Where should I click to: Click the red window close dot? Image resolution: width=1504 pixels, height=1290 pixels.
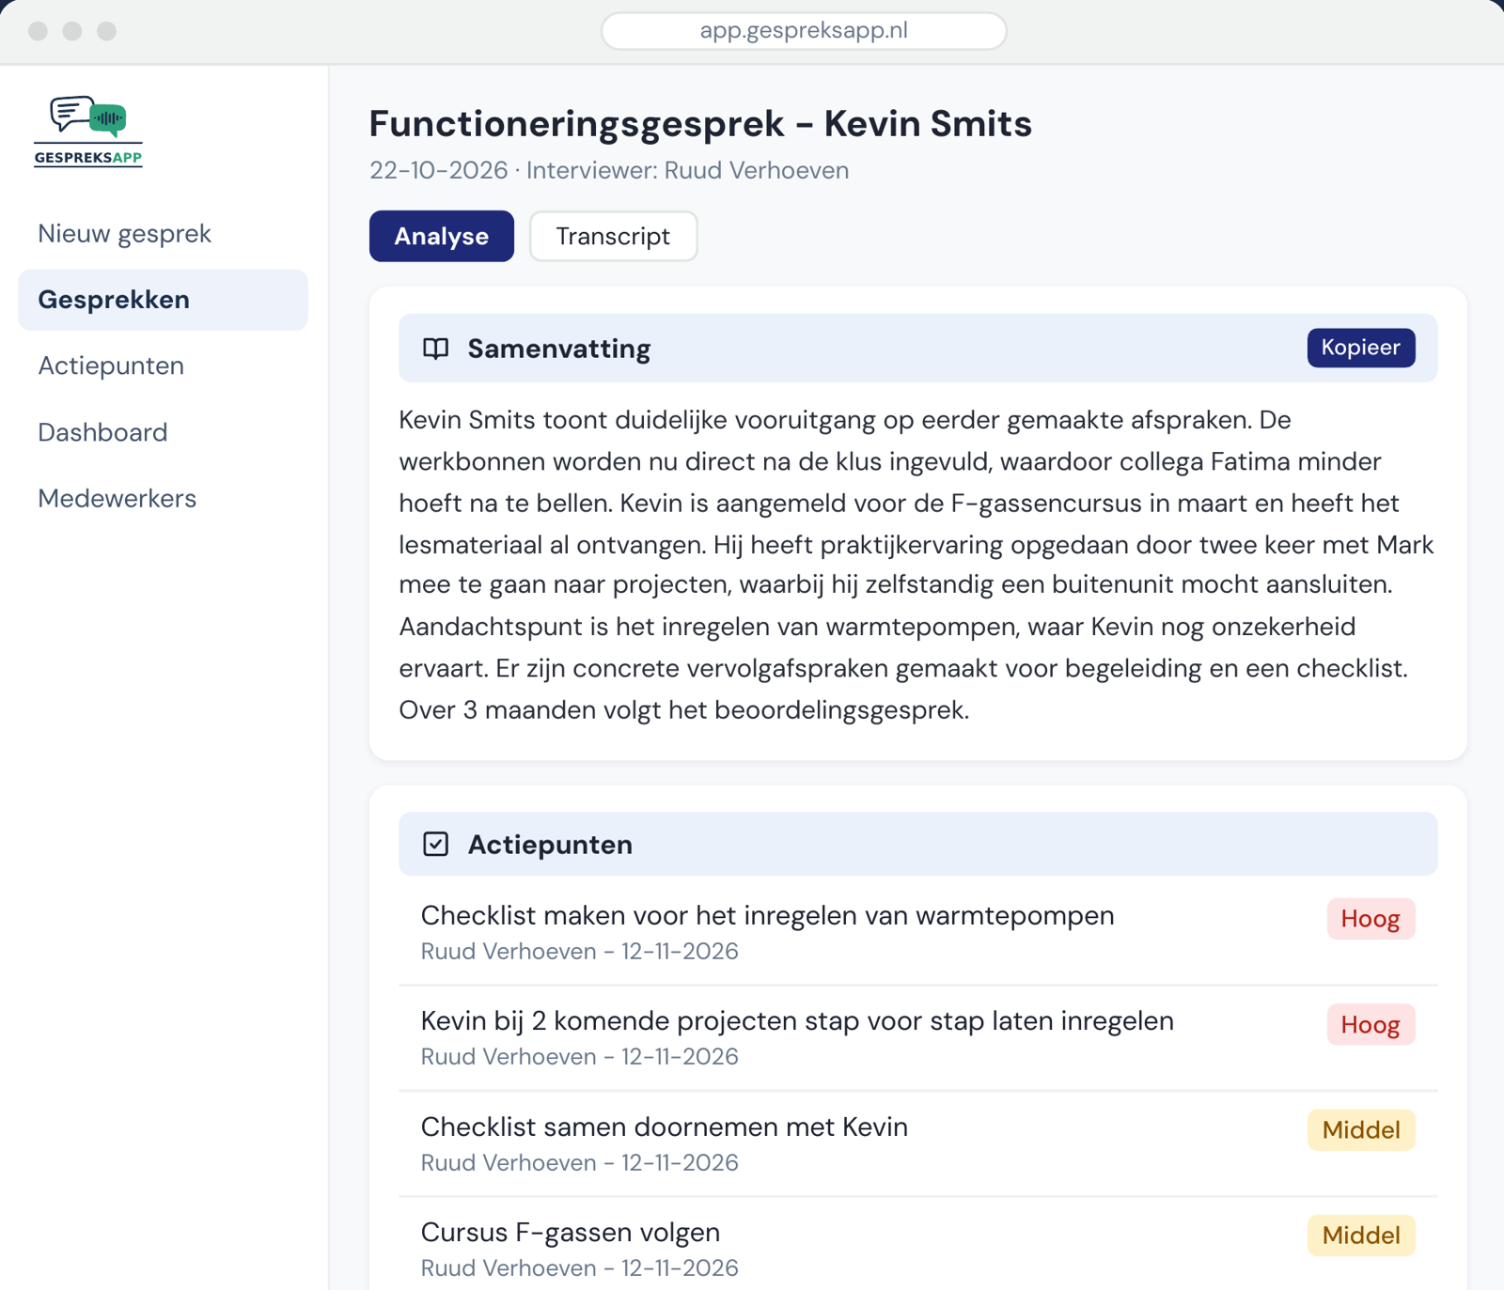coord(38,31)
